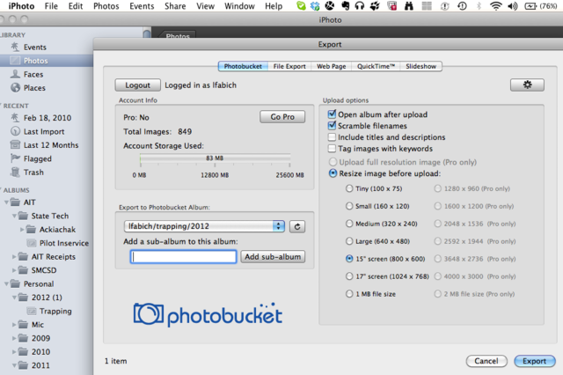Switch to the QuickTime tab
Screen dimensions: 563x375
point(376,66)
